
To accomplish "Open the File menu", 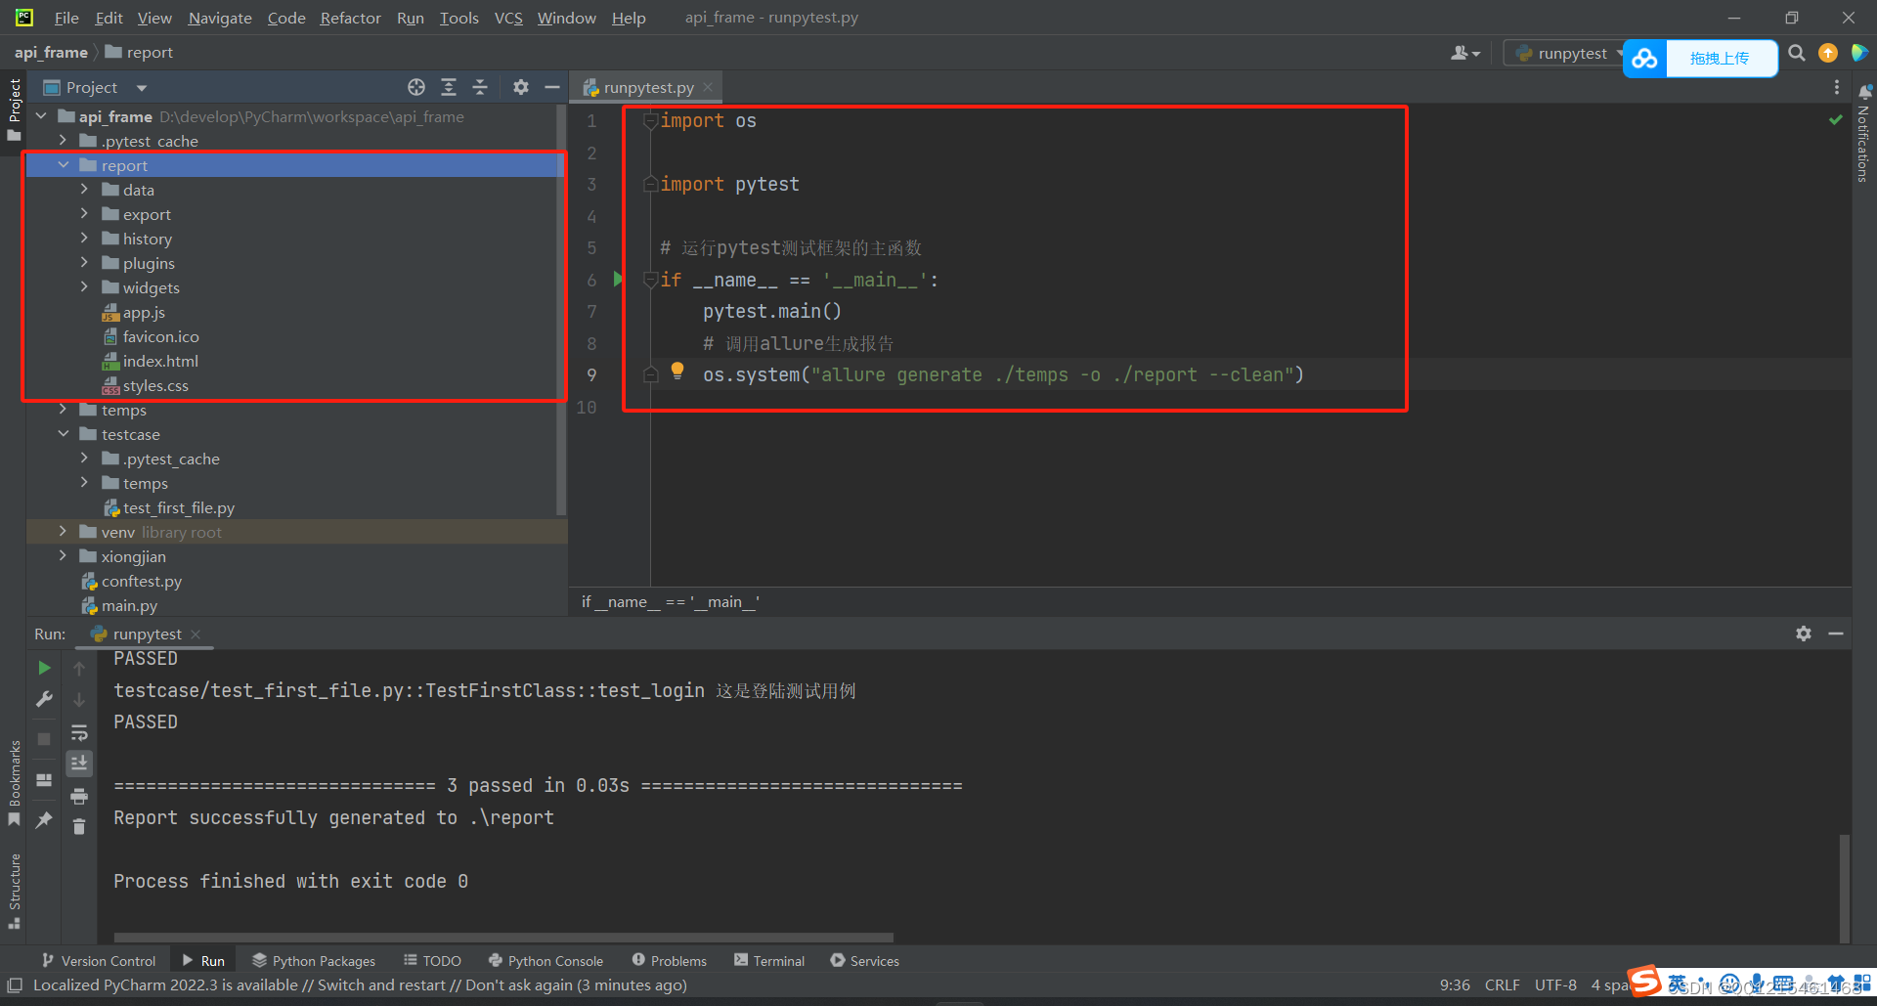I will [x=66, y=18].
